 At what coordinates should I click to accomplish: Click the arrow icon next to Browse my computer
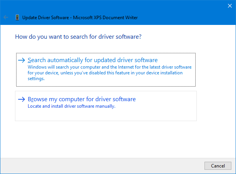pyautogui.click(x=22, y=99)
